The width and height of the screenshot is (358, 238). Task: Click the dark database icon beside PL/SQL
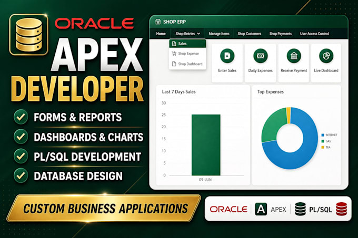point(300,209)
